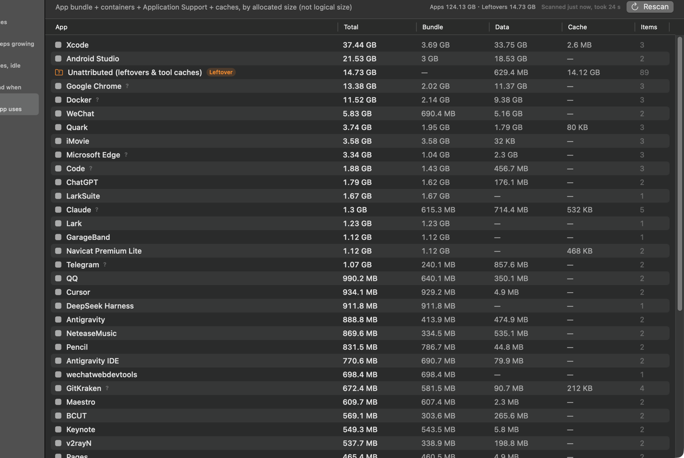The image size is (684, 458).
Task: Click the gray app icon beside Xcode
Action: 58,45
